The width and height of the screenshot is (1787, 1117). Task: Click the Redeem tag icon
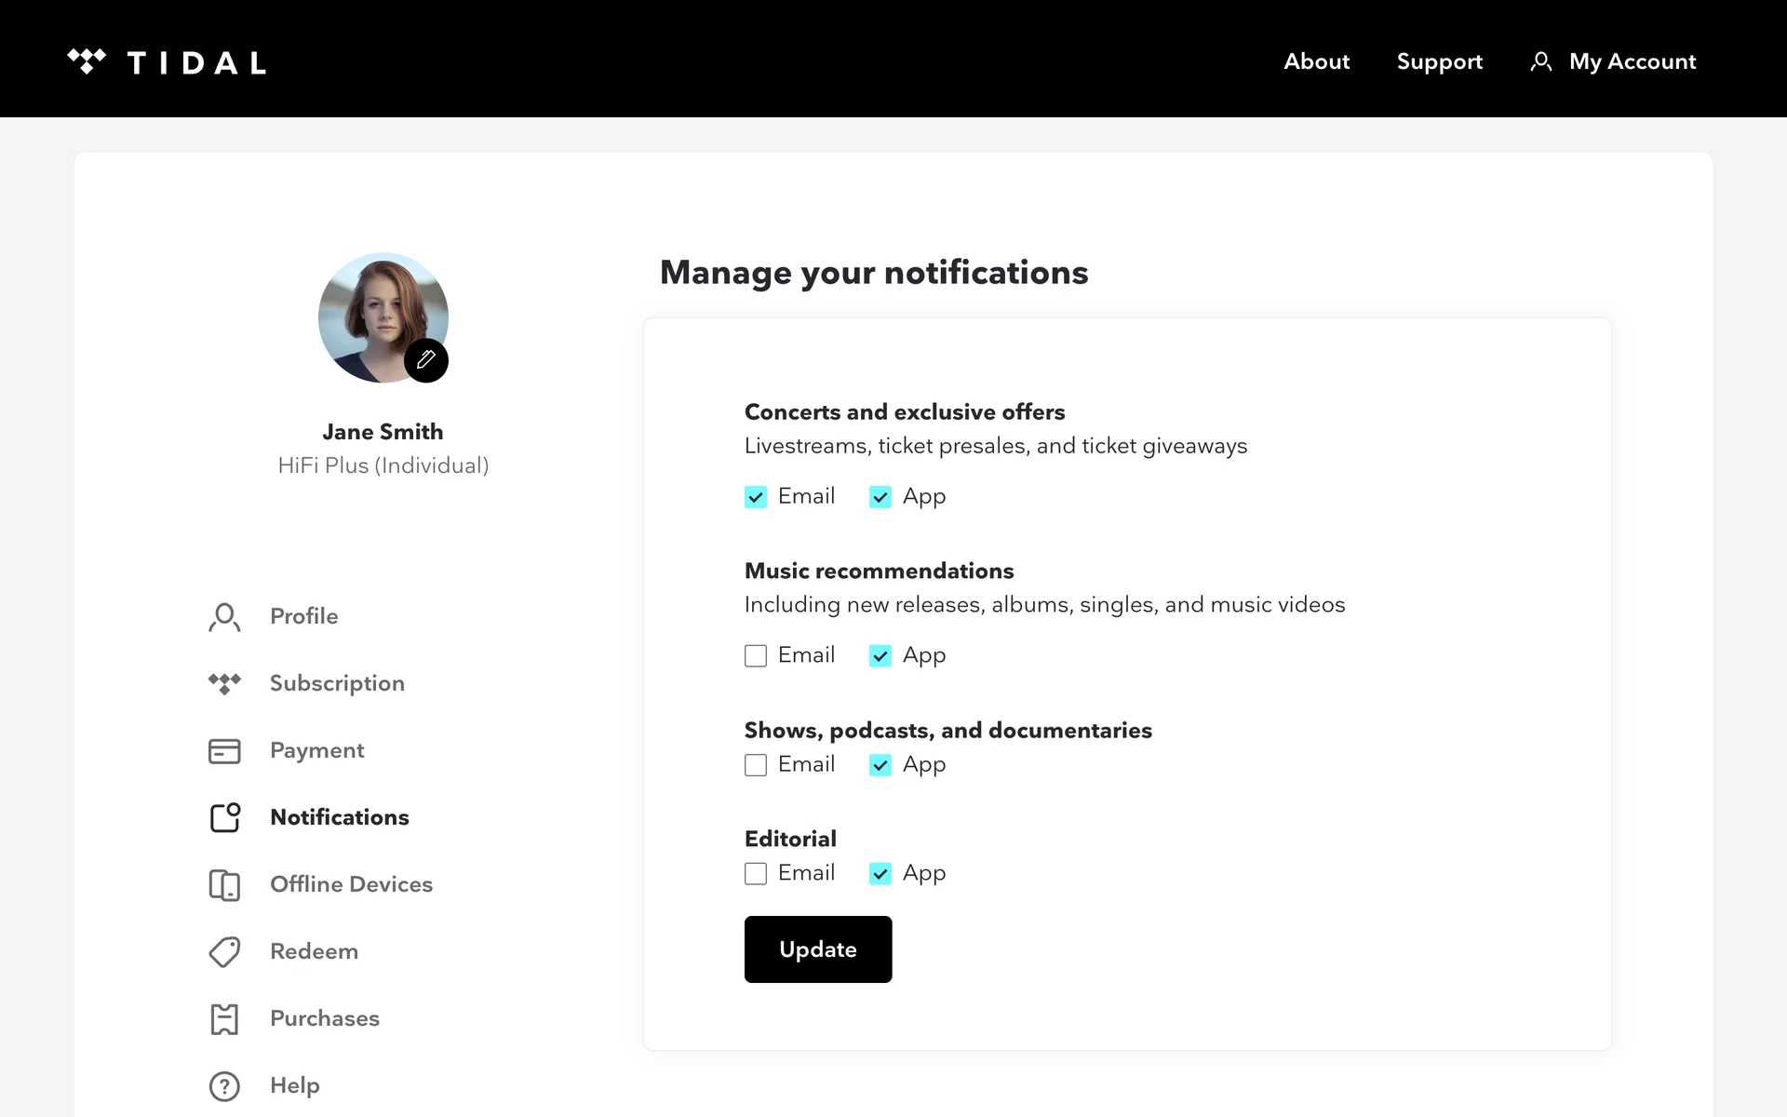click(x=224, y=951)
